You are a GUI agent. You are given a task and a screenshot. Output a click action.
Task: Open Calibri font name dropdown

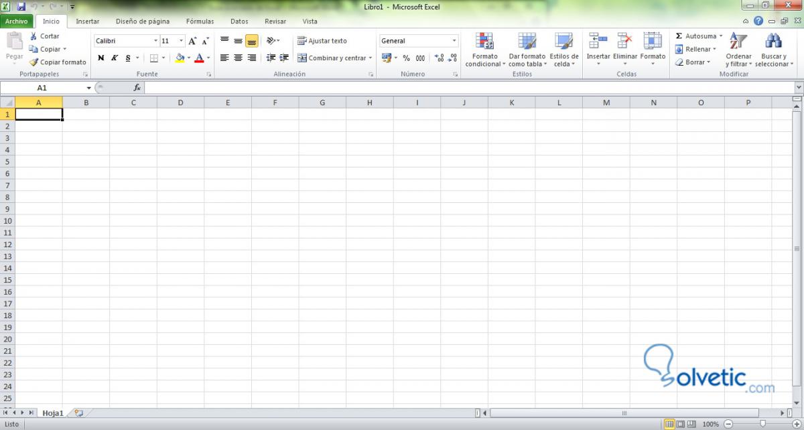click(156, 41)
